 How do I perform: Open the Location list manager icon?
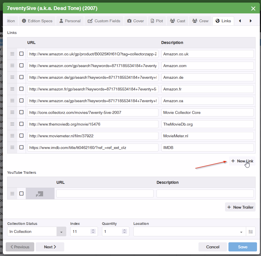[251, 231]
